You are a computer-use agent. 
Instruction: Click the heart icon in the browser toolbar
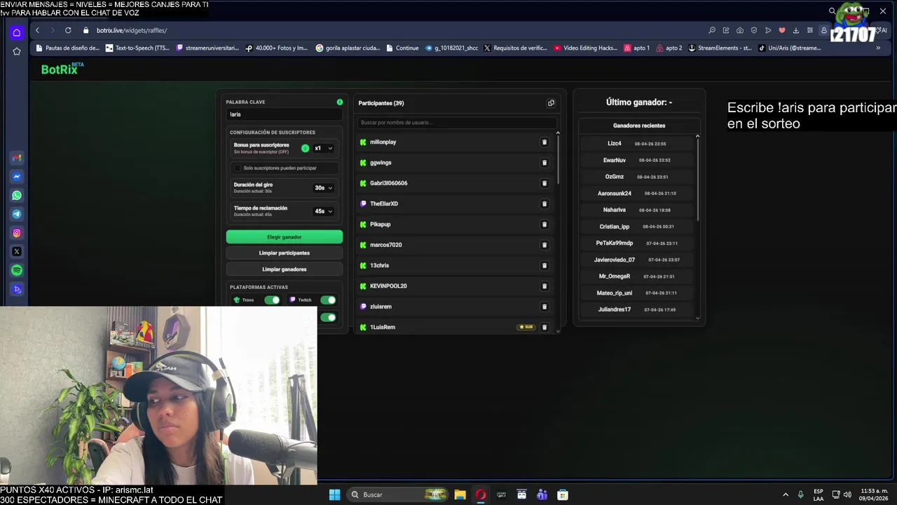click(x=782, y=30)
